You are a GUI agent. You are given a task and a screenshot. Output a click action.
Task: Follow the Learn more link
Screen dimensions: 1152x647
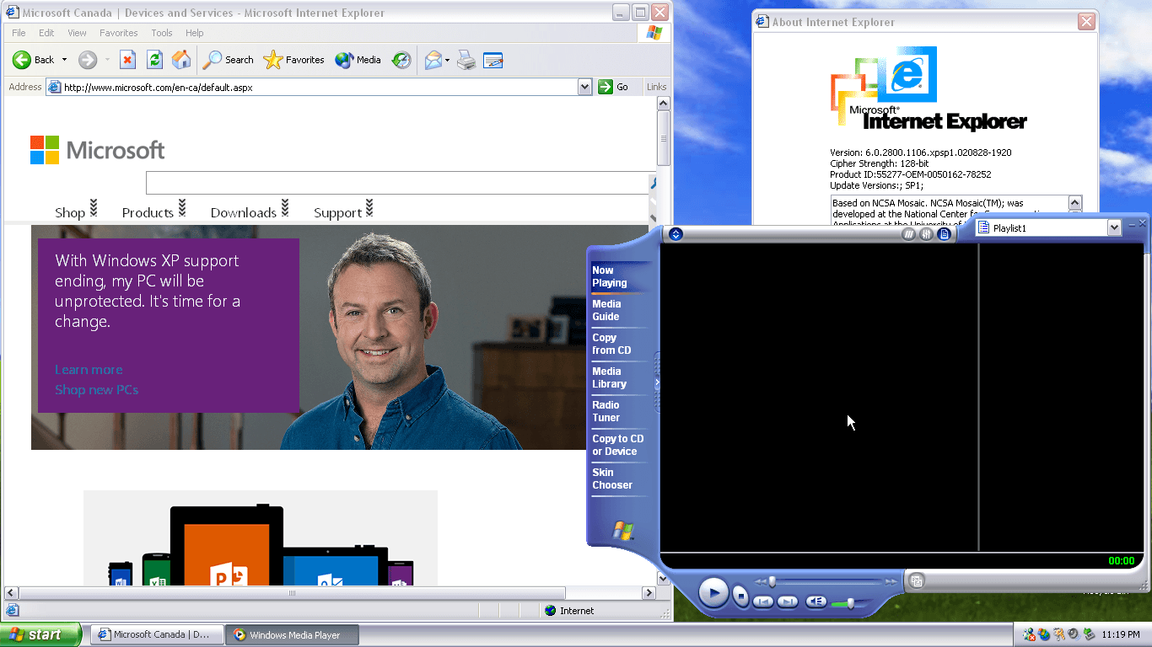[x=89, y=370]
